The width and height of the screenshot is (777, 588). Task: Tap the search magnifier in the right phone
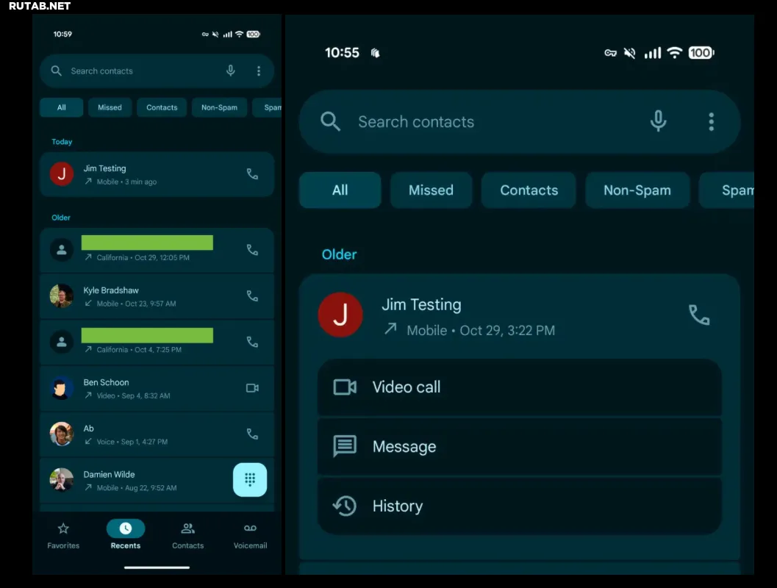pyautogui.click(x=330, y=121)
